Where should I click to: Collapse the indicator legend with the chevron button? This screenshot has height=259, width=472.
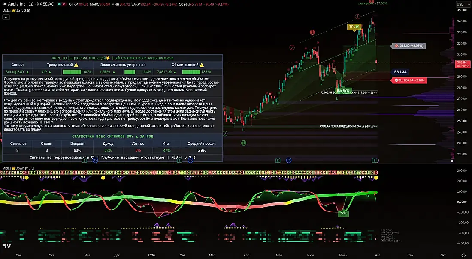[x=6, y=17]
